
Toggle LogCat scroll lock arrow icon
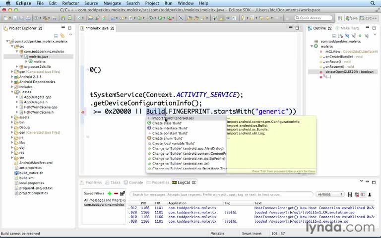point(370,194)
